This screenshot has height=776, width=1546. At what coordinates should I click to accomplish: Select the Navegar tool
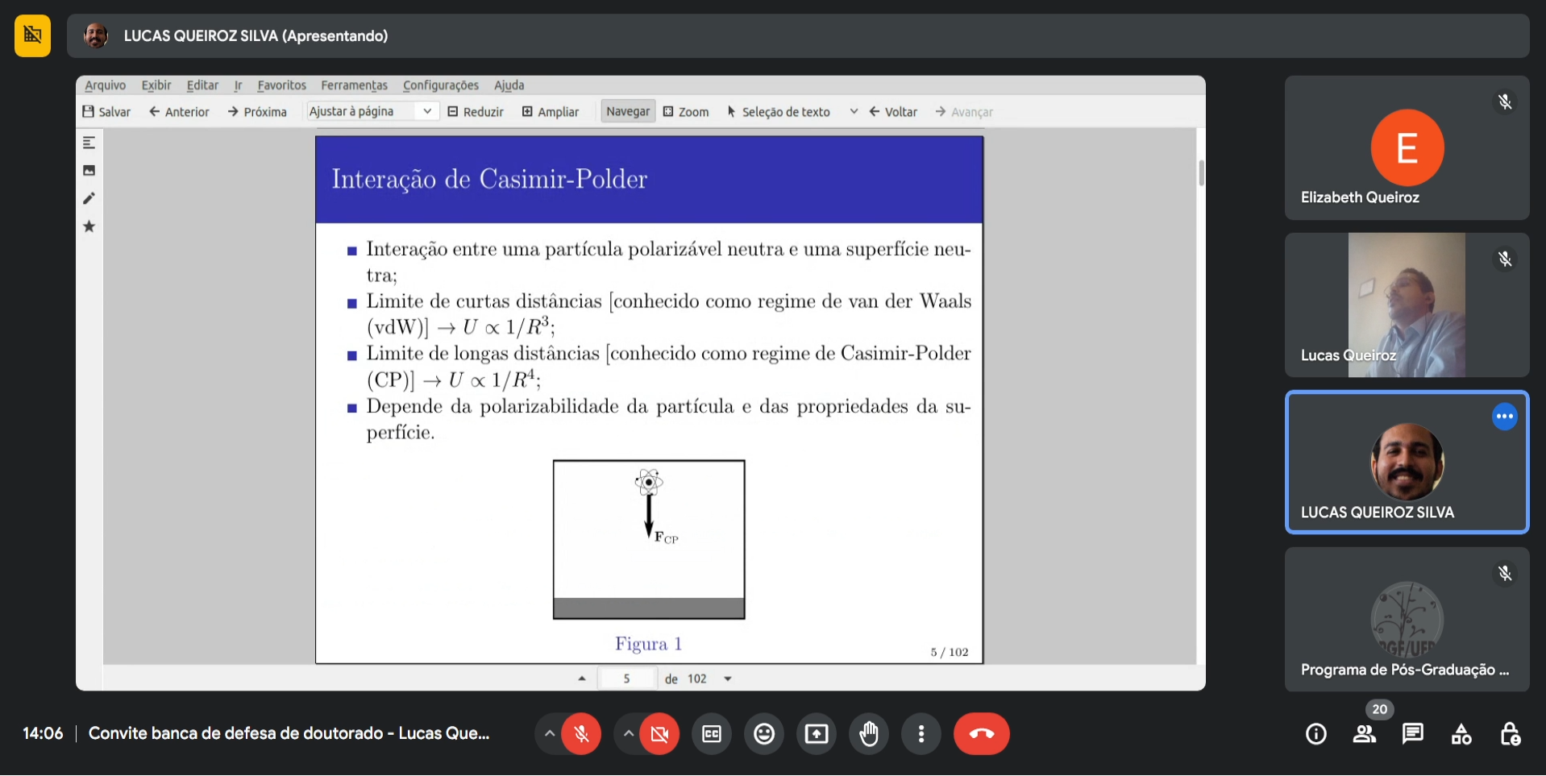628,111
